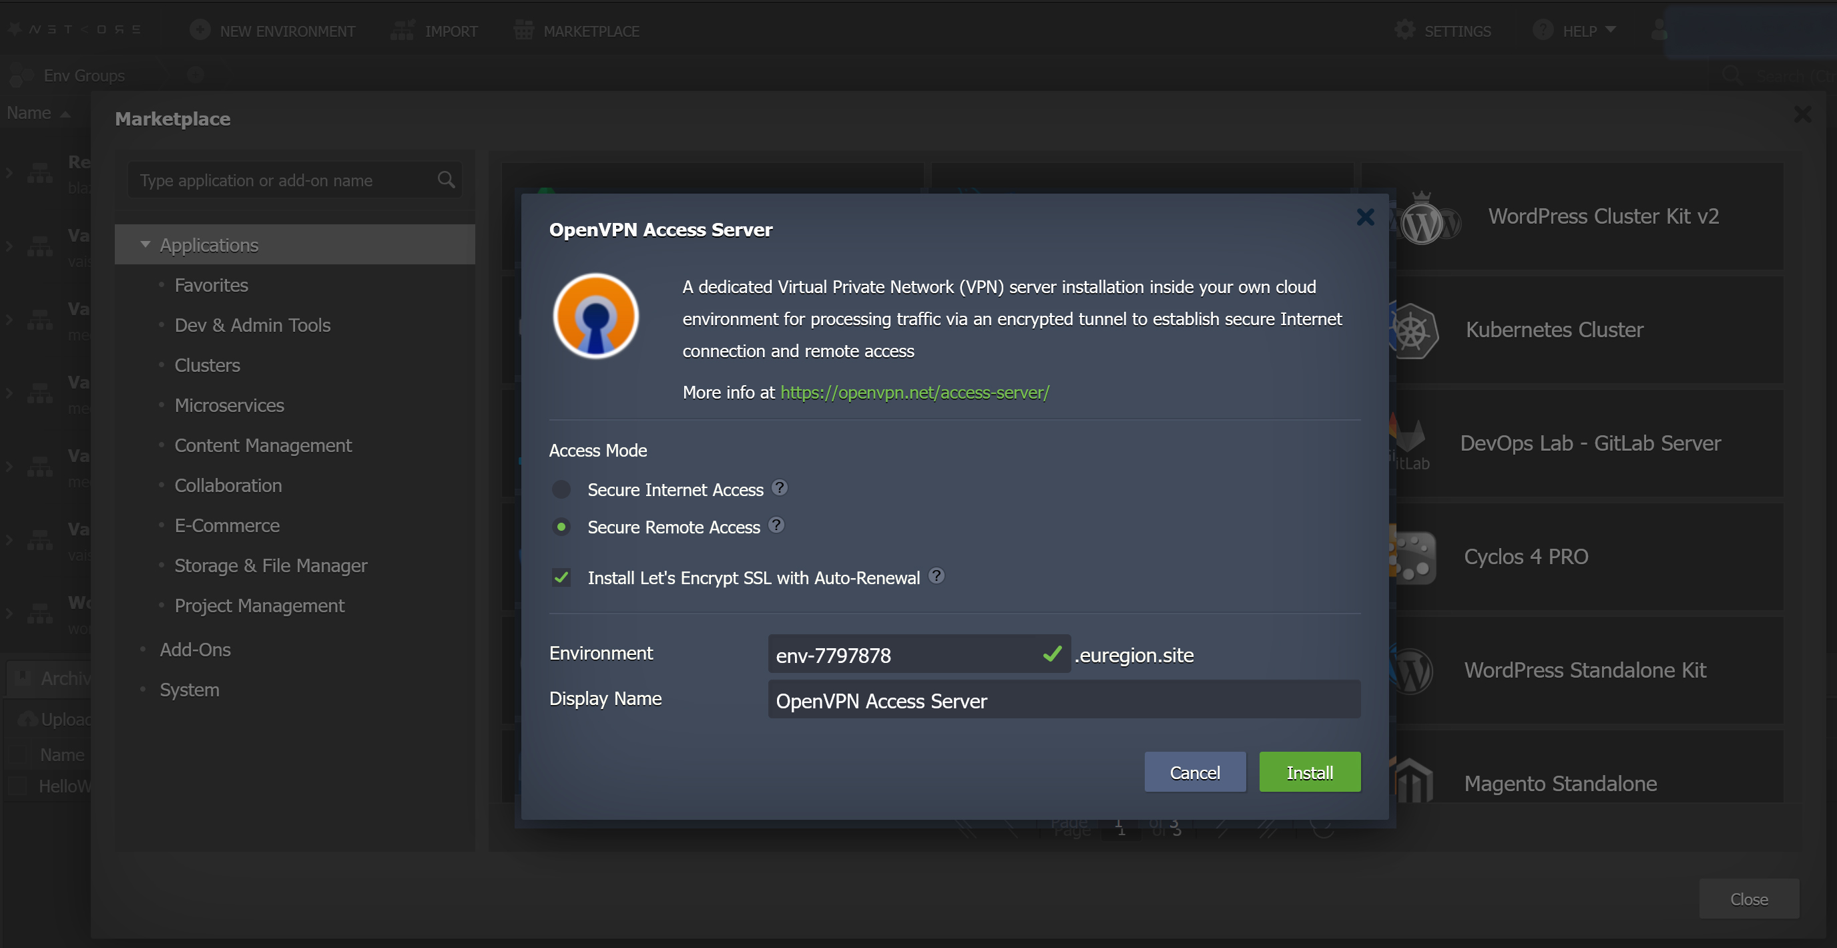Close the Marketplace panel with X

1802,114
